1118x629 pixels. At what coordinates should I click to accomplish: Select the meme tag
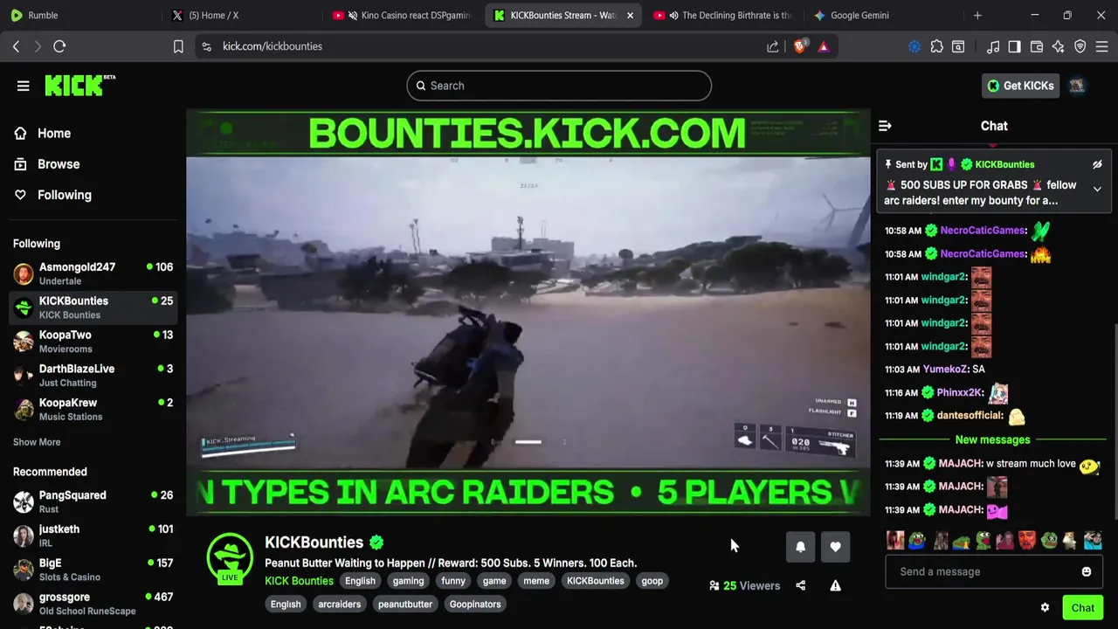(536, 581)
